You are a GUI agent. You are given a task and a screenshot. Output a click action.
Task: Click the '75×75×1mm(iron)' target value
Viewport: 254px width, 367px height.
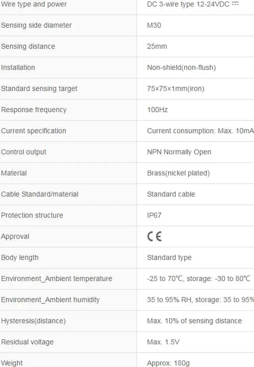175,89
